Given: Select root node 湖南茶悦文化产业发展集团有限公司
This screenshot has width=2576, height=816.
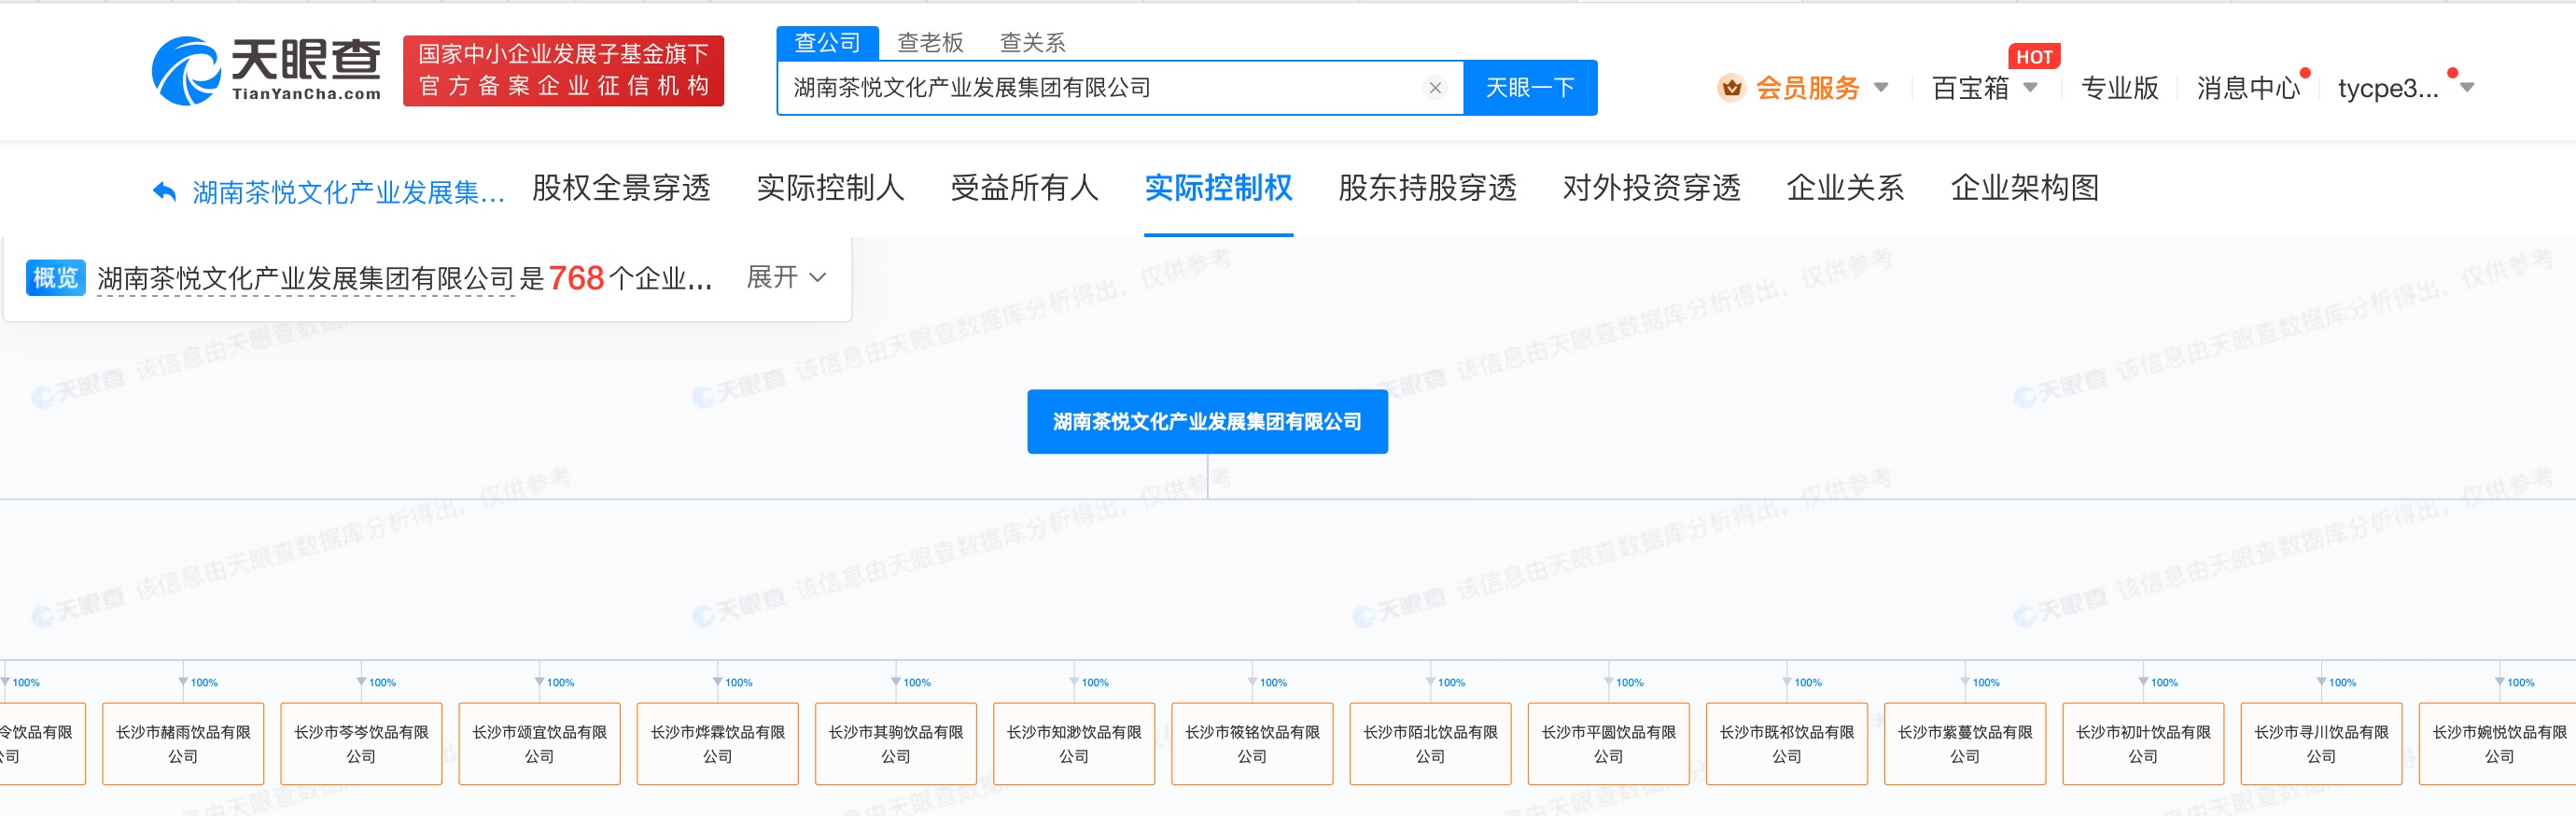Looking at the screenshot, I should pos(1207,421).
